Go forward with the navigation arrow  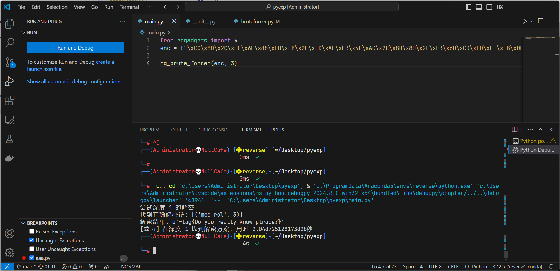point(176,7)
